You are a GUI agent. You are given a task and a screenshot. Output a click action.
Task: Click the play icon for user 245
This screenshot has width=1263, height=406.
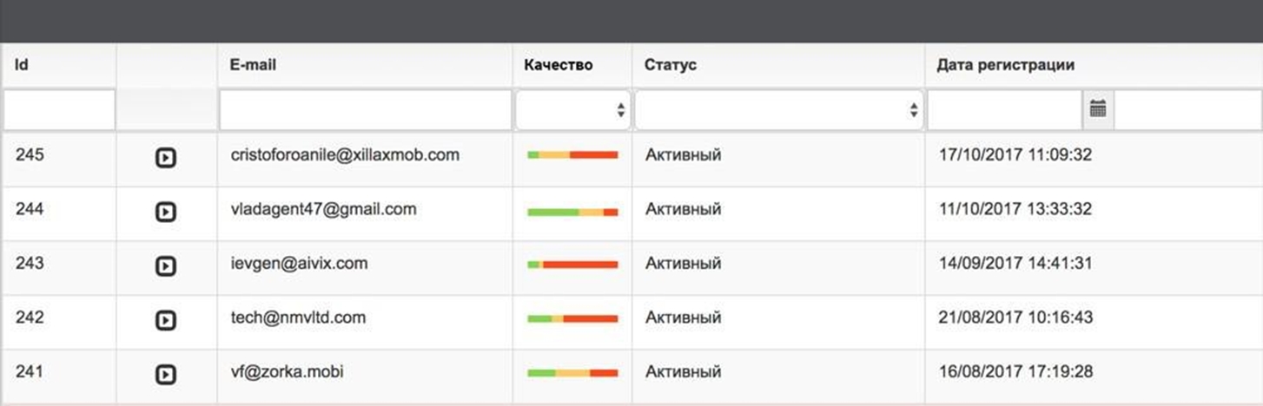(165, 158)
